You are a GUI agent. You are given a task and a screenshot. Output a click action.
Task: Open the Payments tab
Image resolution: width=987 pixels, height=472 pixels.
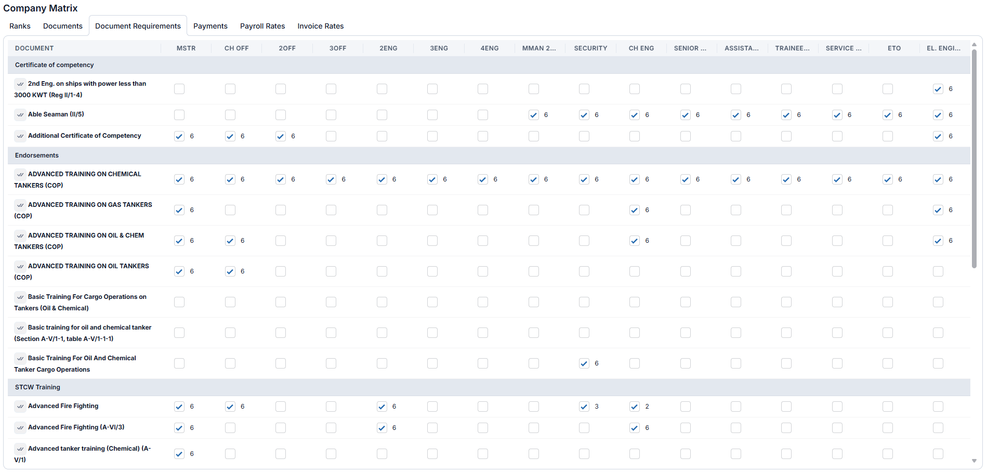210,26
